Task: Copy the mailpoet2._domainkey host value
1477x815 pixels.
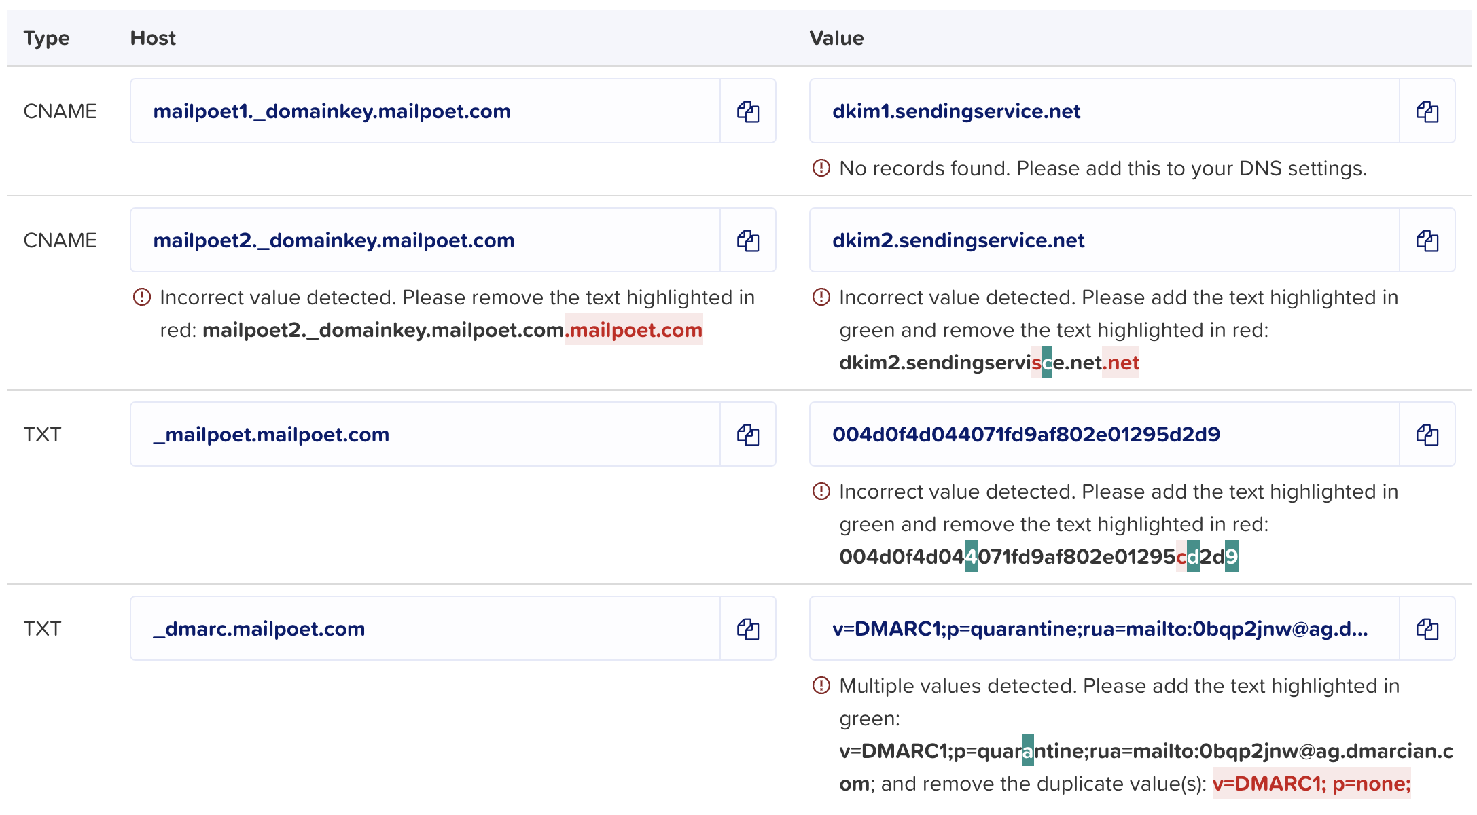Action: point(748,240)
